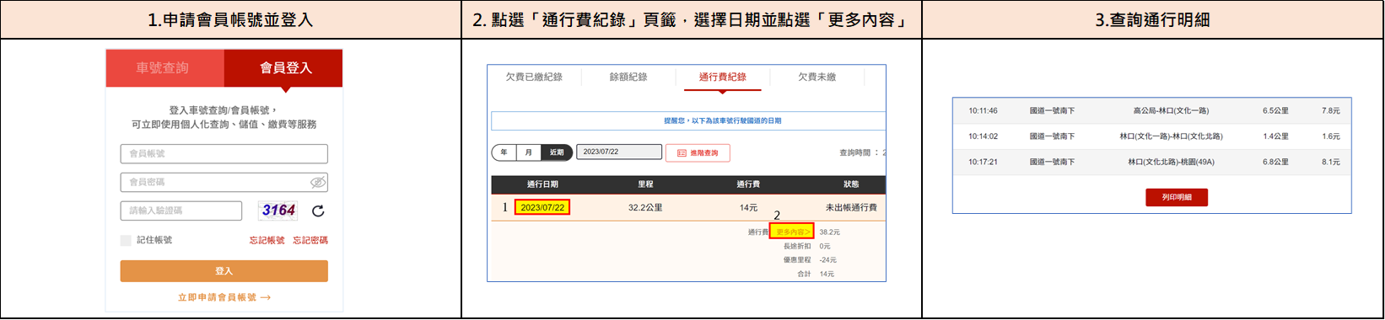
Task: Click the 38.2元 toll fee value
Action: (x=829, y=232)
